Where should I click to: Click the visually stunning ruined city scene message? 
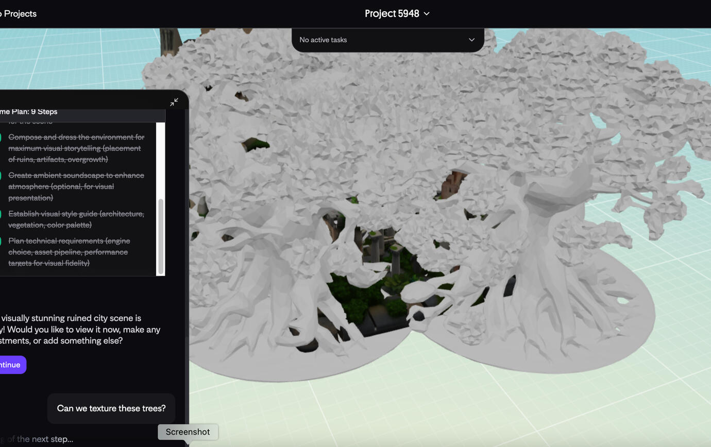click(80, 330)
